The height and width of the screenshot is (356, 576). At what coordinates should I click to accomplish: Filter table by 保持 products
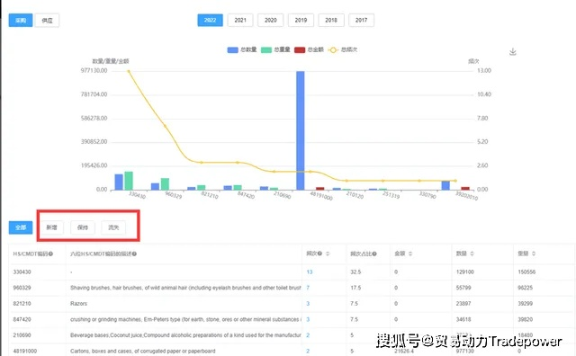click(83, 227)
